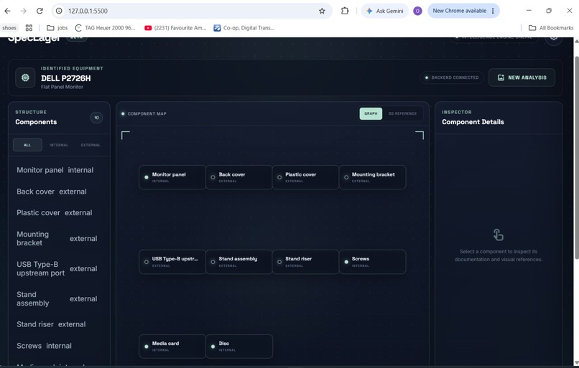The height and width of the screenshot is (368, 579).
Task: Click the Media card graph node
Action: tap(172, 346)
